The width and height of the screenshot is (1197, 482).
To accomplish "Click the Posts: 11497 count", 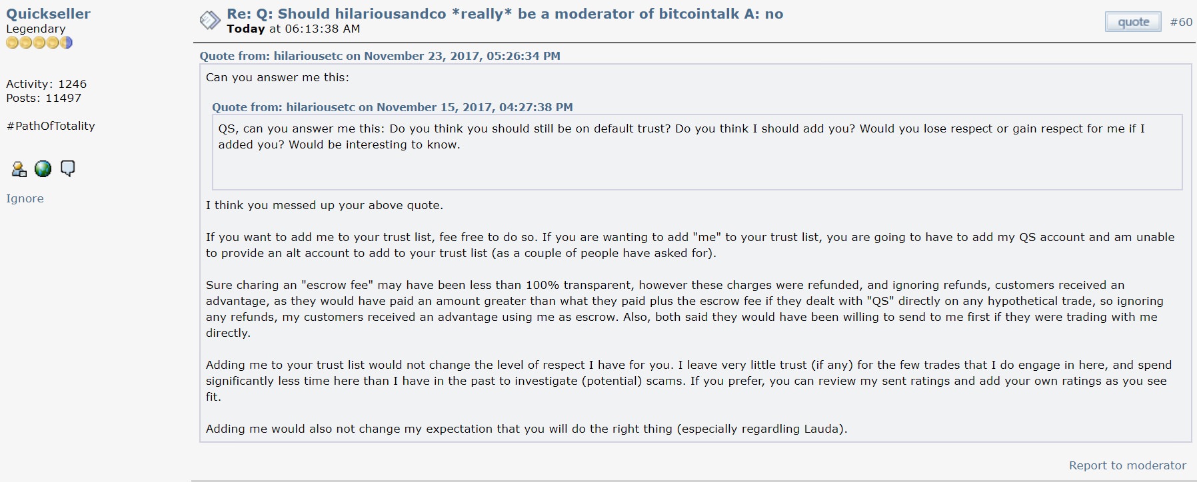I will (x=43, y=98).
